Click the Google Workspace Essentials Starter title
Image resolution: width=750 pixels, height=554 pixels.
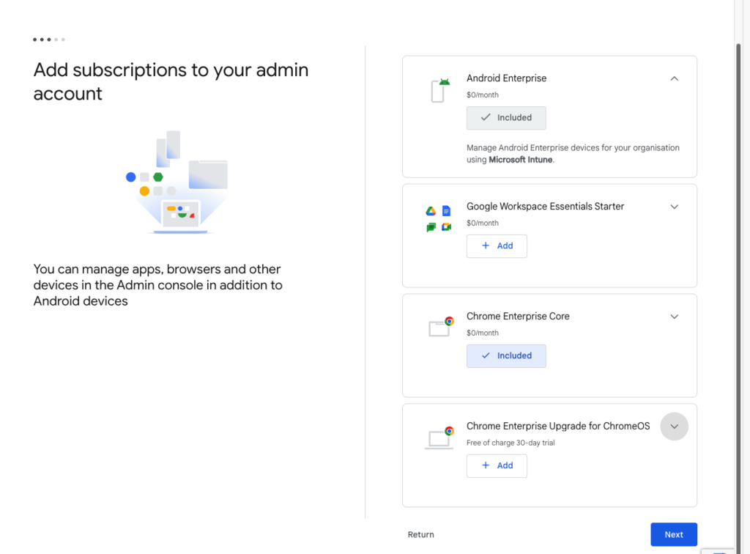coord(545,206)
